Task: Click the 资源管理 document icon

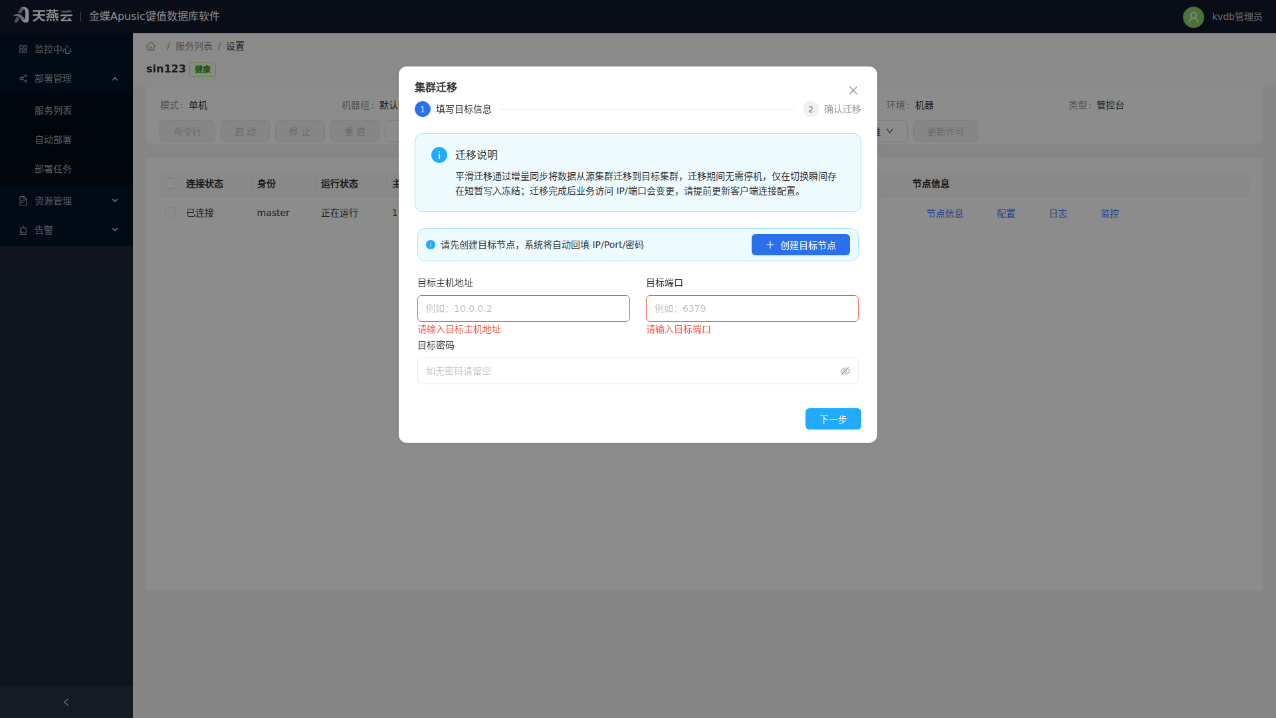Action: coord(23,201)
